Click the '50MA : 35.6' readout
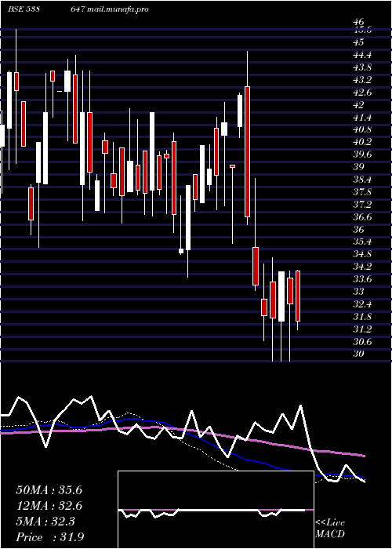This screenshot has height=549, width=392. (49, 490)
